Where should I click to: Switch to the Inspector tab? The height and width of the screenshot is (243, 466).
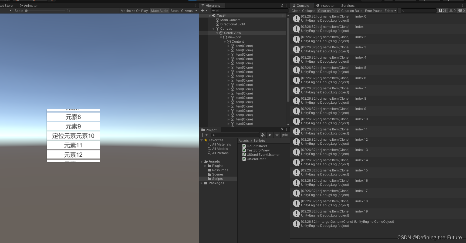[325, 5]
